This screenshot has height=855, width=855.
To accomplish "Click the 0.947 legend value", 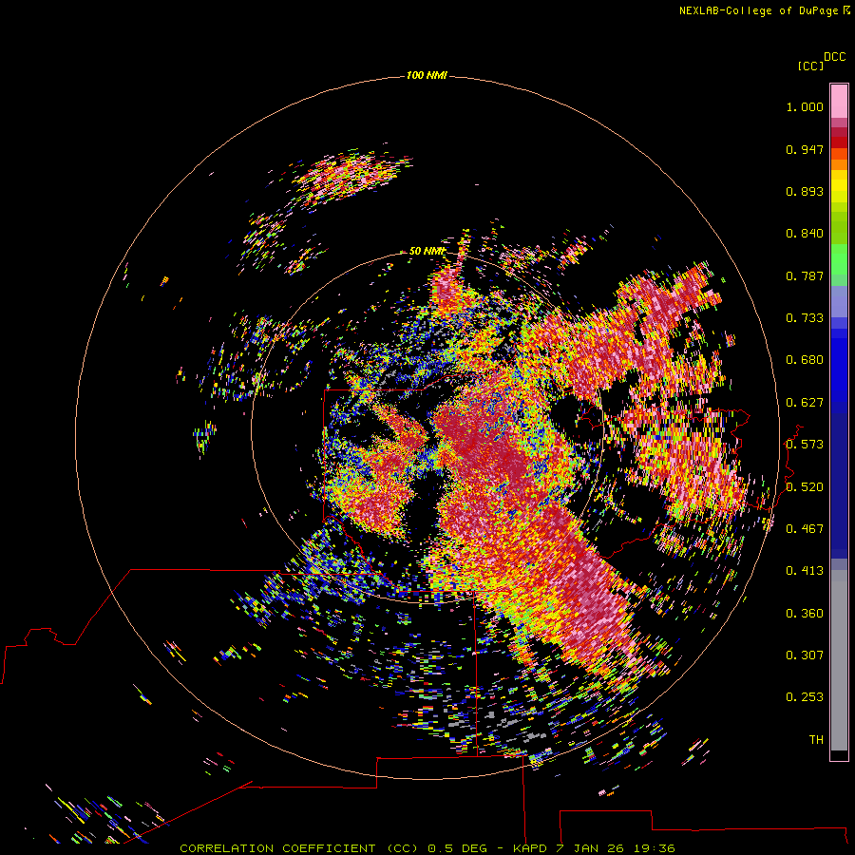I will click(x=805, y=149).
